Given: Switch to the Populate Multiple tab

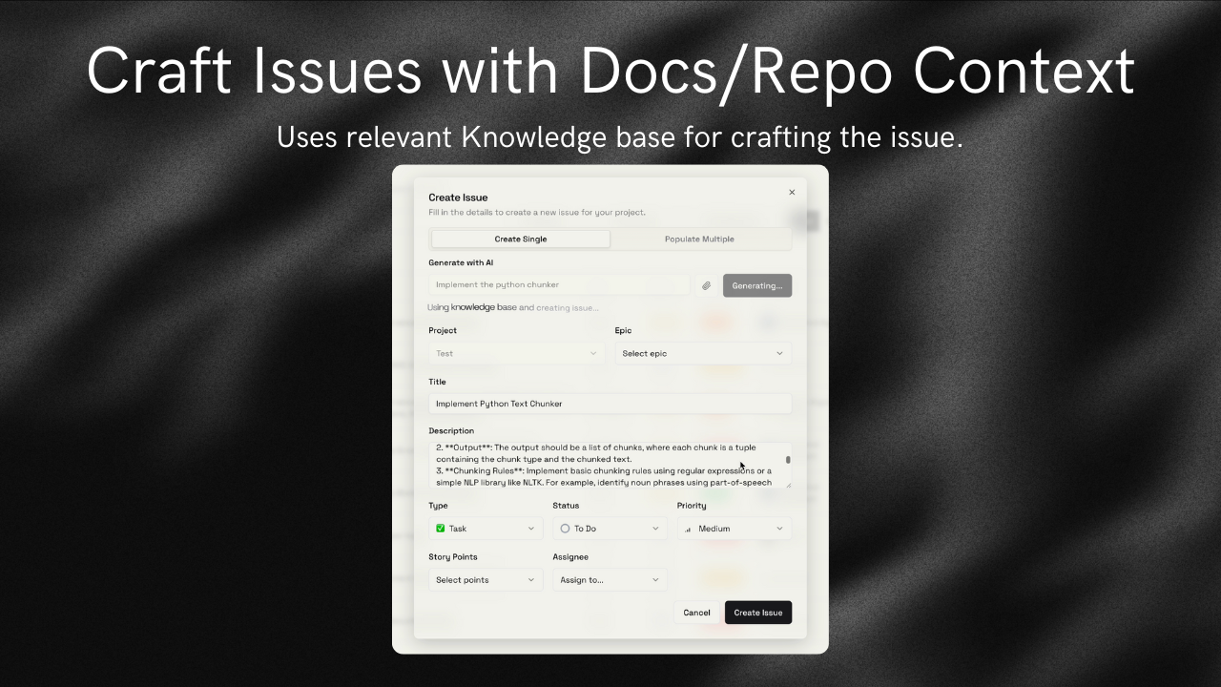Looking at the screenshot, I should (699, 239).
